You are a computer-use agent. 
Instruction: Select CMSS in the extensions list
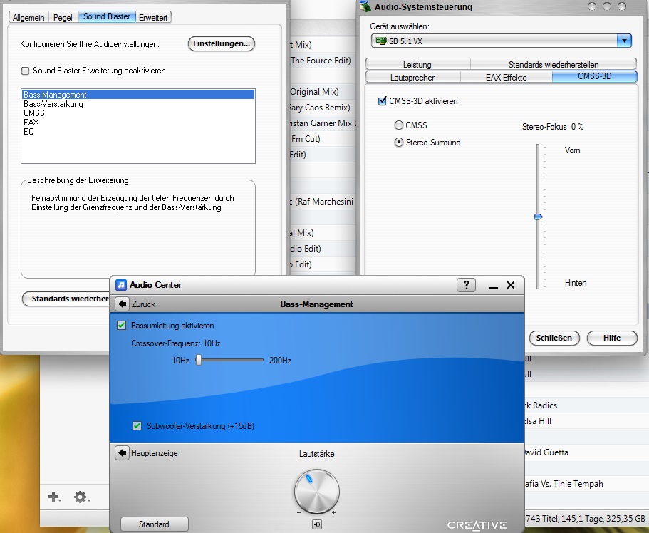pyautogui.click(x=137, y=113)
